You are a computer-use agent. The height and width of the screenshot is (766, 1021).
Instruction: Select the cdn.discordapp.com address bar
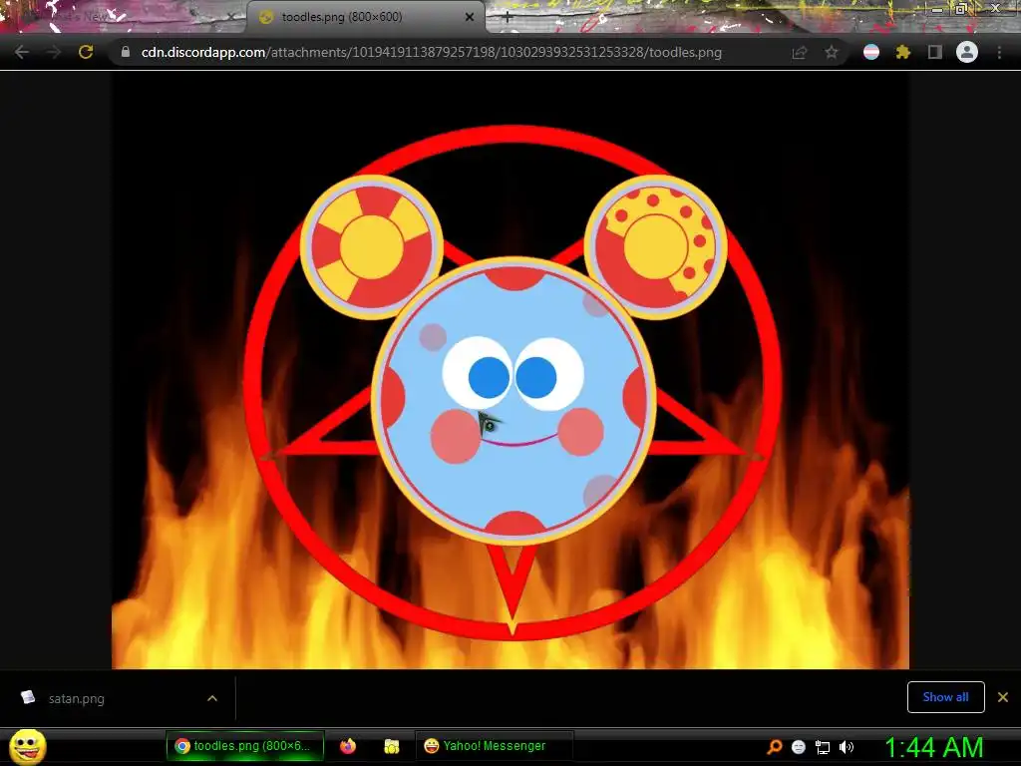click(x=431, y=52)
